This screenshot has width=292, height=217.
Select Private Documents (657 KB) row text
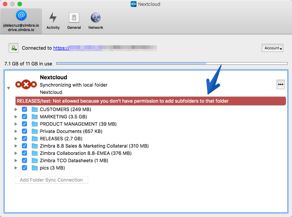[x=71, y=131]
